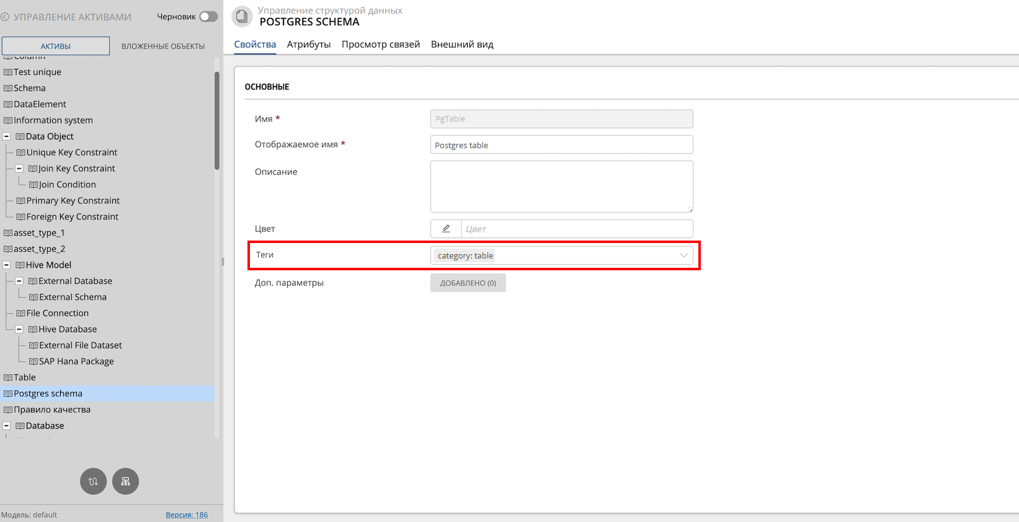Viewport: 1019px width, 522px height.
Task: Open the Теги dropdown arrow
Action: (683, 255)
